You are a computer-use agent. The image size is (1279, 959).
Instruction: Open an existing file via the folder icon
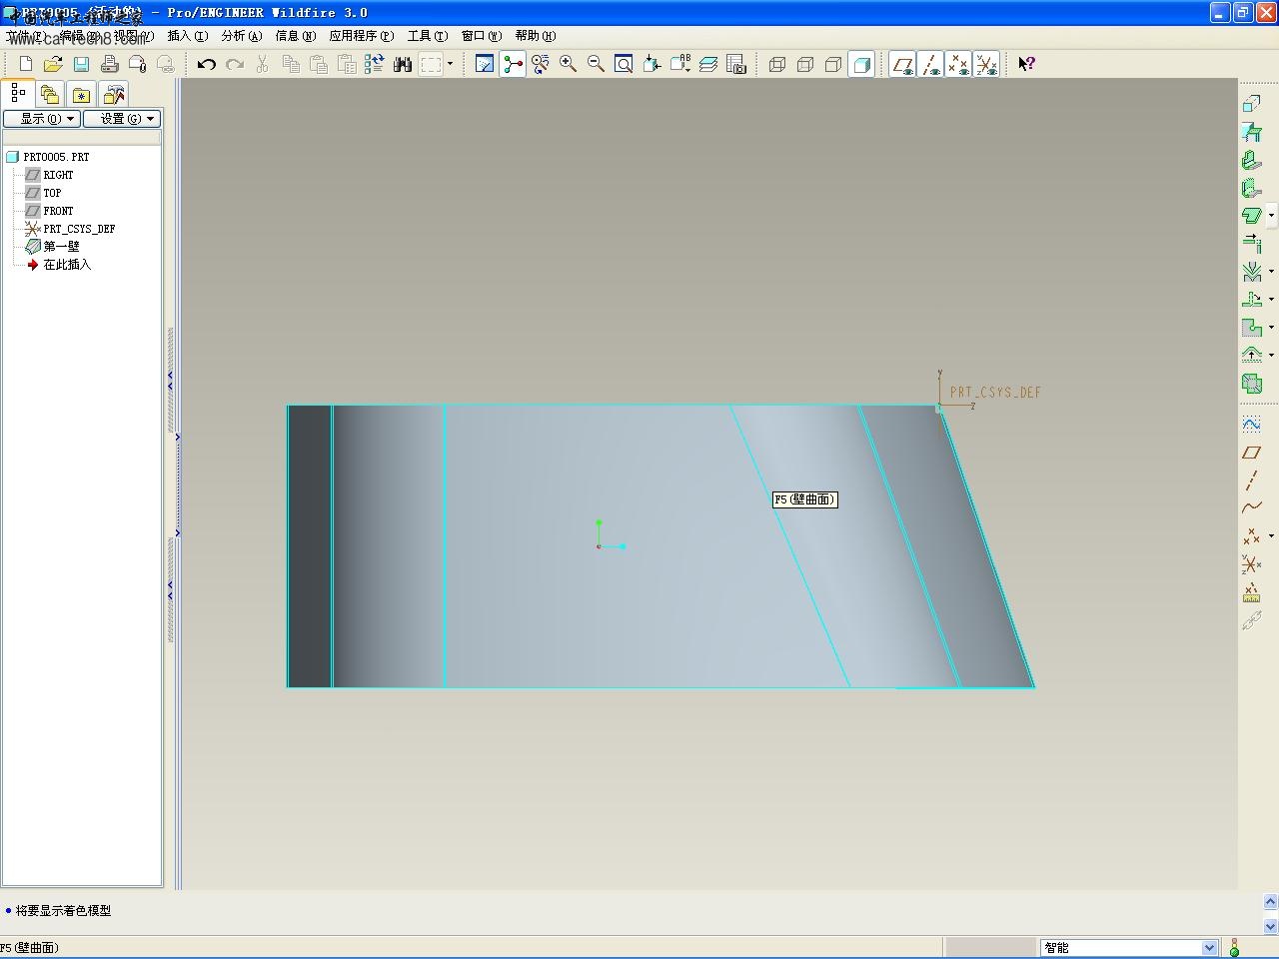[53, 64]
